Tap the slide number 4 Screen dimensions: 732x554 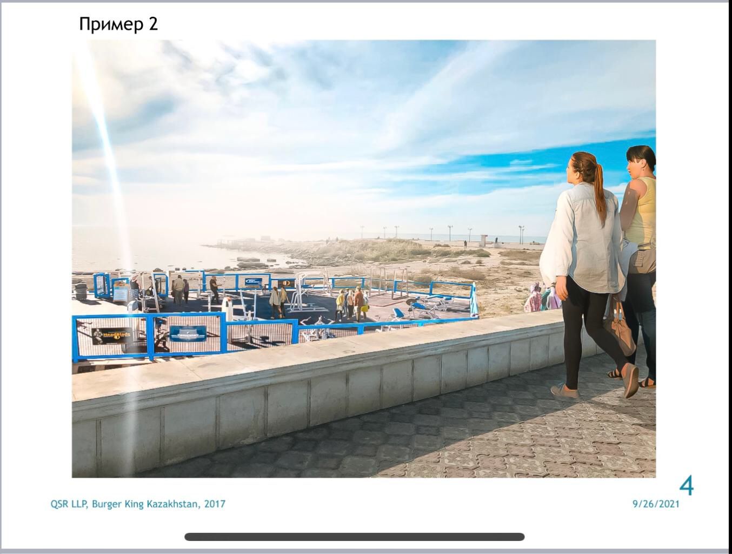[686, 485]
